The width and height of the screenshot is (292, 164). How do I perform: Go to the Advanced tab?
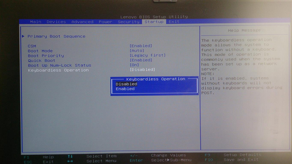(x=82, y=22)
